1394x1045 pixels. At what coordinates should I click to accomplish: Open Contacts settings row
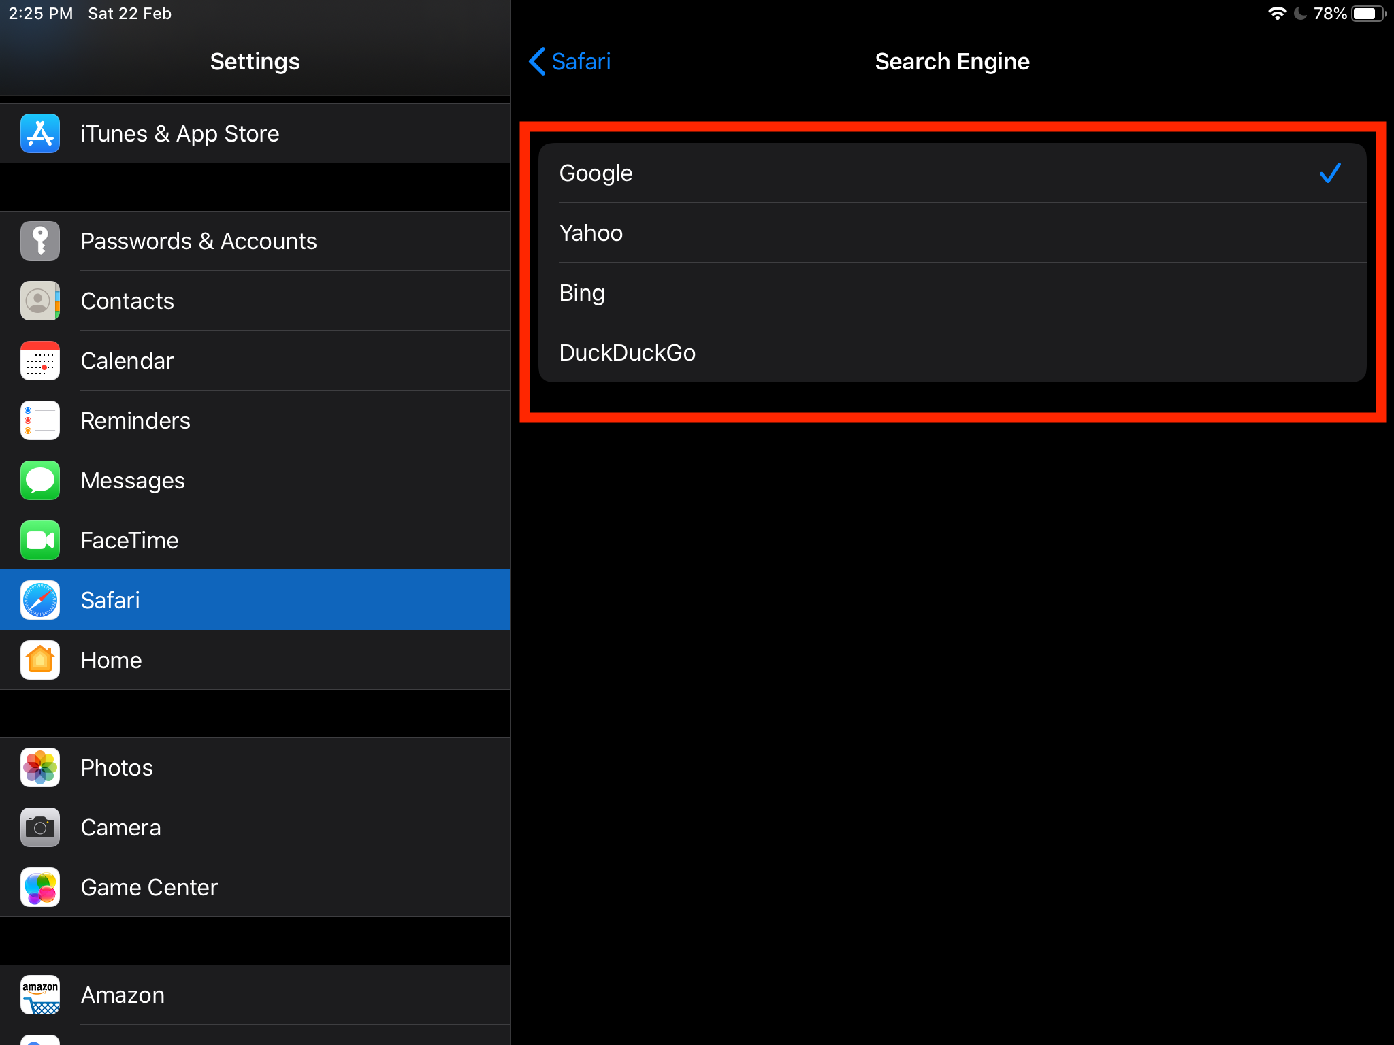[255, 301]
